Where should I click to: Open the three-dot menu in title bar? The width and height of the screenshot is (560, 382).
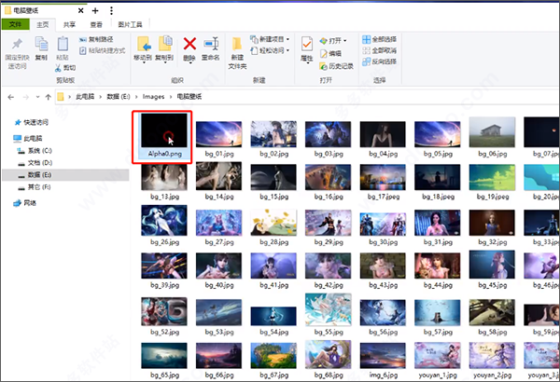111,10
